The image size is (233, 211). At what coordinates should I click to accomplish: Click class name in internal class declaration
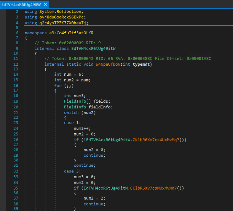tap(94, 49)
